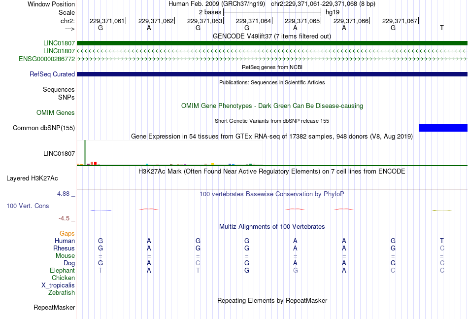This screenshot has width=468, height=319.
Task: Click the RepeatMasker track label
Action: (x=54, y=307)
